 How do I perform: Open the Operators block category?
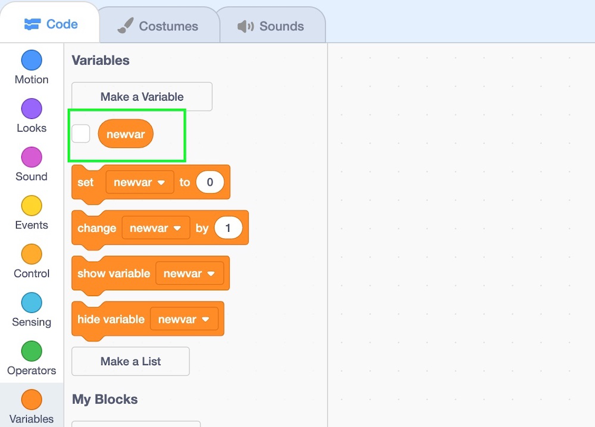32,359
